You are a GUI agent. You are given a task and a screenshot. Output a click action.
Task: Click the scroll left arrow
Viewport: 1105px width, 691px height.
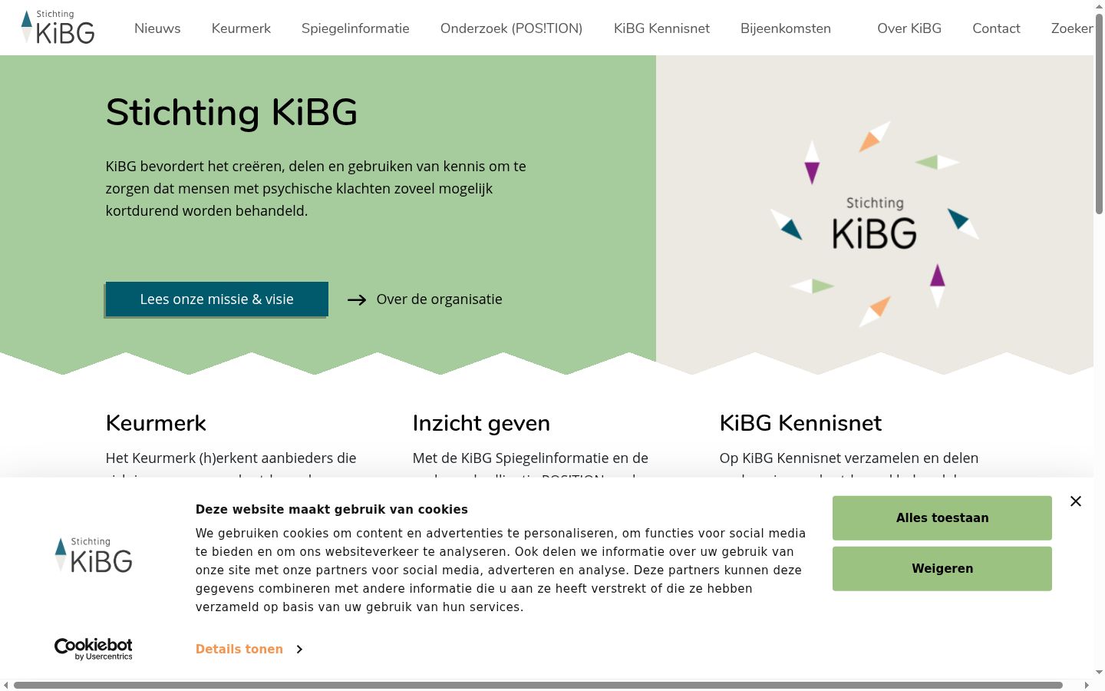click(x=6, y=685)
